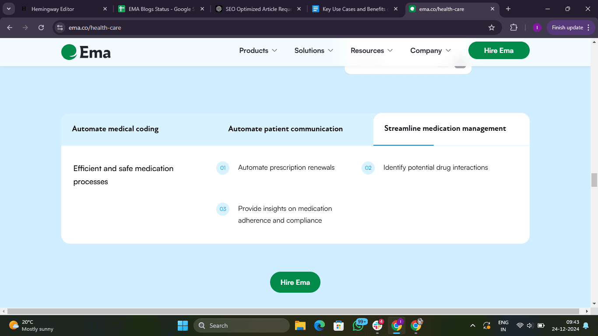Expand the Products menu

pos(258,51)
